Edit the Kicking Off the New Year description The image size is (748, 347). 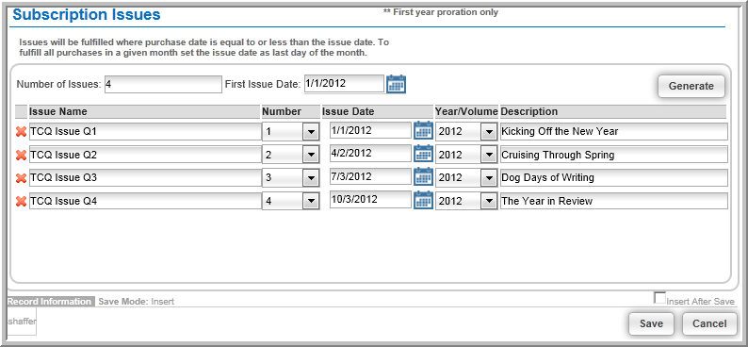[x=614, y=132]
